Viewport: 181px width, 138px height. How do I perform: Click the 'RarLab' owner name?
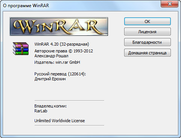tap(41, 111)
